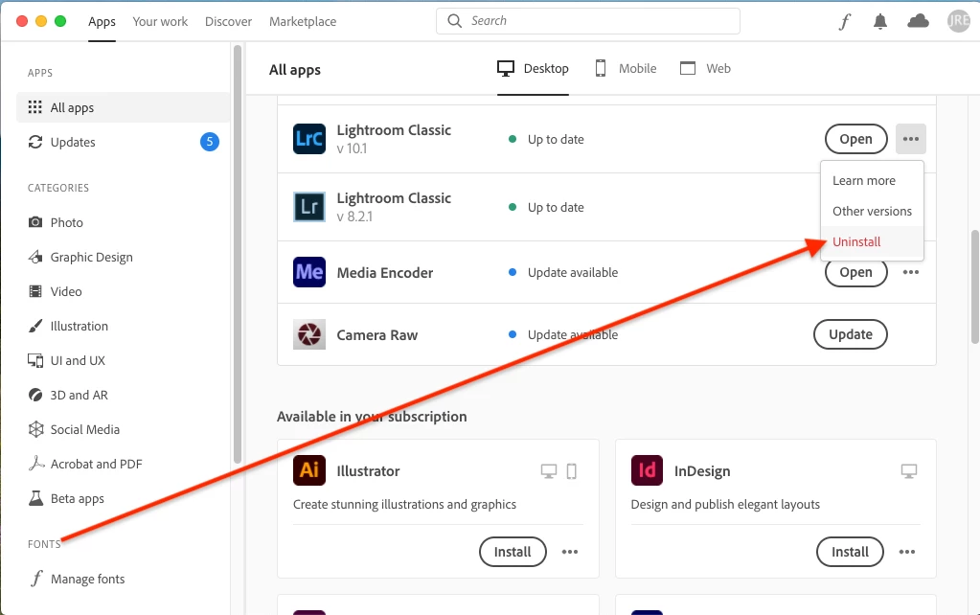Open Media Encoder

coord(855,273)
